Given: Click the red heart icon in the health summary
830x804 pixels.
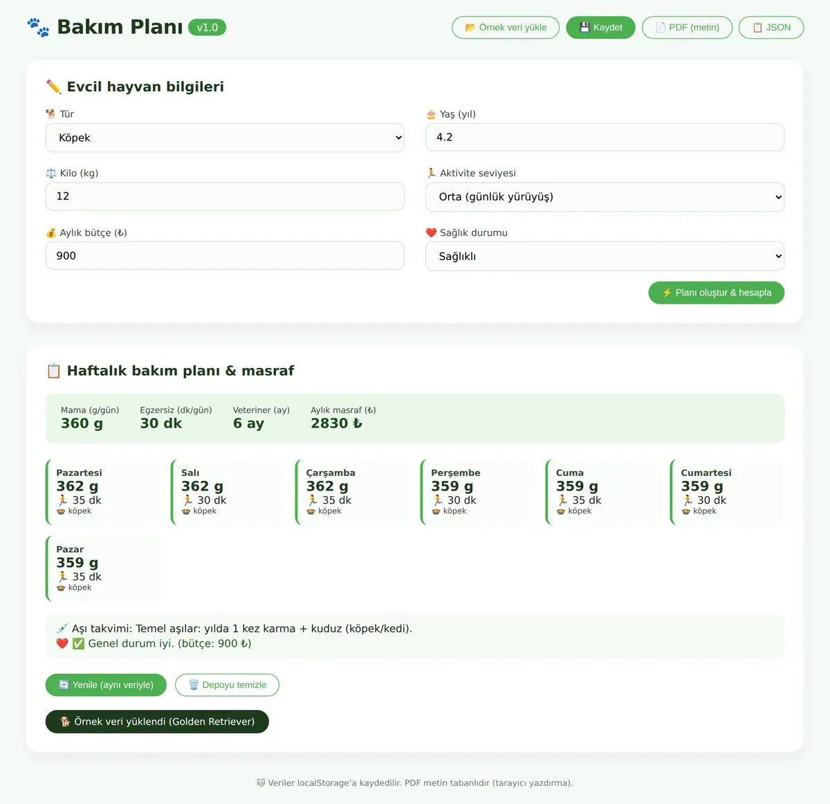Looking at the screenshot, I should pos(62,643).
